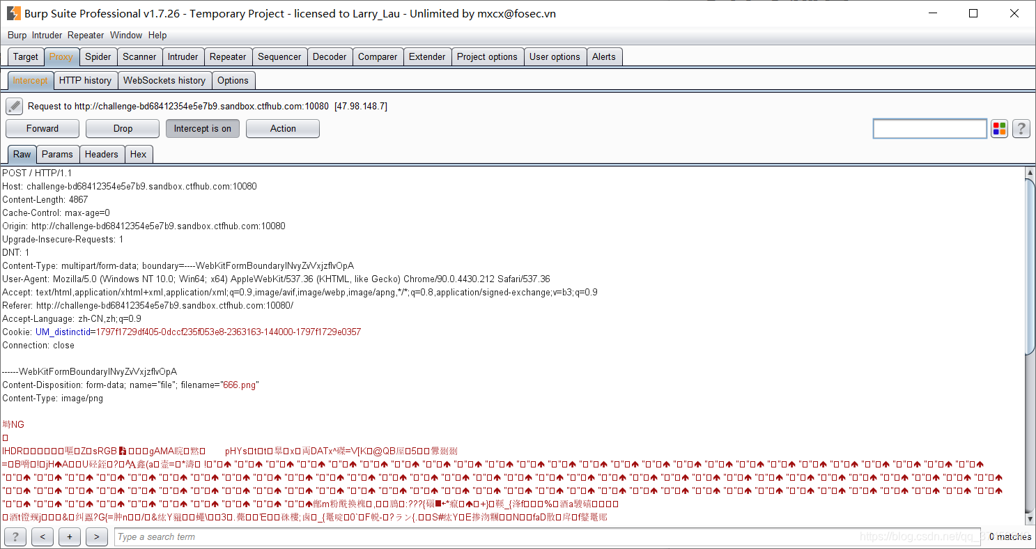
Task: Forward the intercepted request
Action: point(42,128)
